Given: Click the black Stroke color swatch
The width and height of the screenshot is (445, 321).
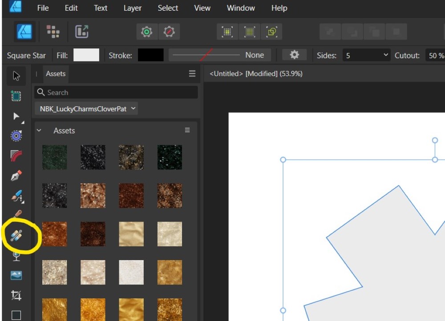Looking at the screenshot, I should pyautogui.click(x=151, y=55).
